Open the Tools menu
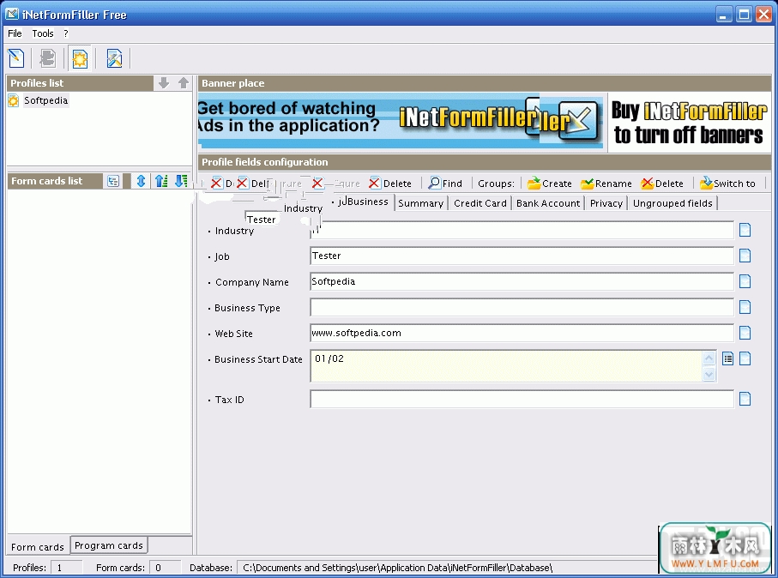Image resolution: width=778 pixels, height=578 pixels. click(43, 33)
